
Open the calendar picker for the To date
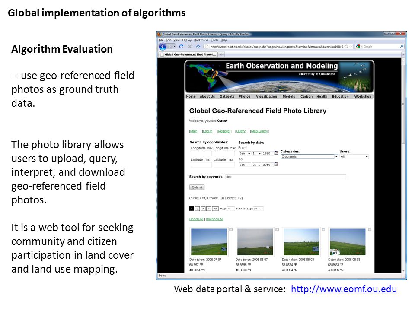276,164
